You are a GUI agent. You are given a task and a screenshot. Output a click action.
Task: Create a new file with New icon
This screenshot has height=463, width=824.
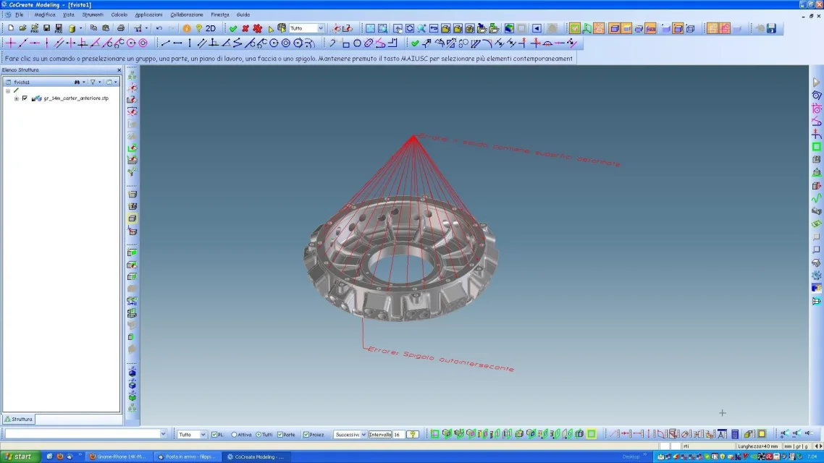coord(11,28)
